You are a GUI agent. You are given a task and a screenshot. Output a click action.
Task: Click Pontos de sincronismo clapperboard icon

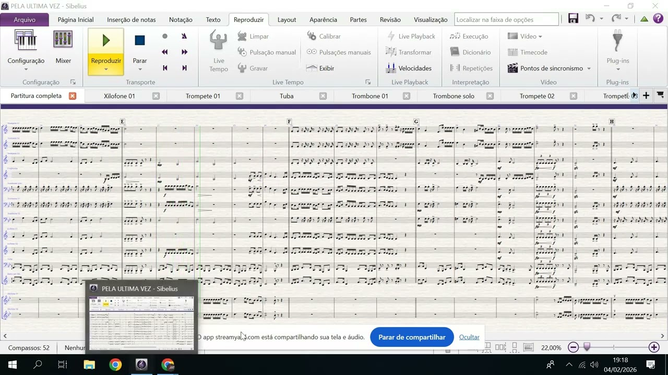coord(512,68)
